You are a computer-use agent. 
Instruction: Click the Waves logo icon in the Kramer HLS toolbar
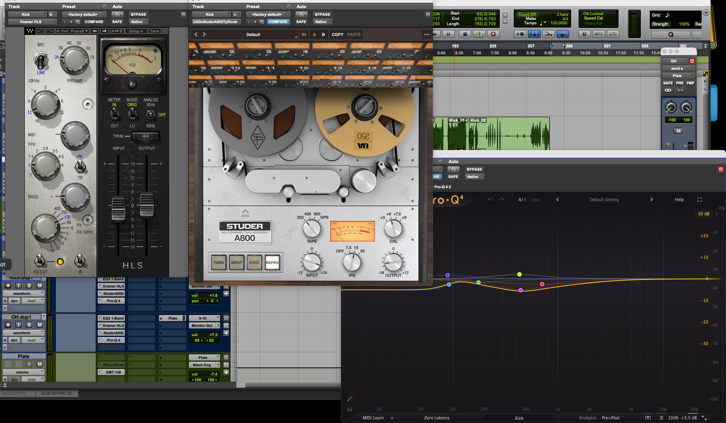pyautogui.click(x=30, y=31)
